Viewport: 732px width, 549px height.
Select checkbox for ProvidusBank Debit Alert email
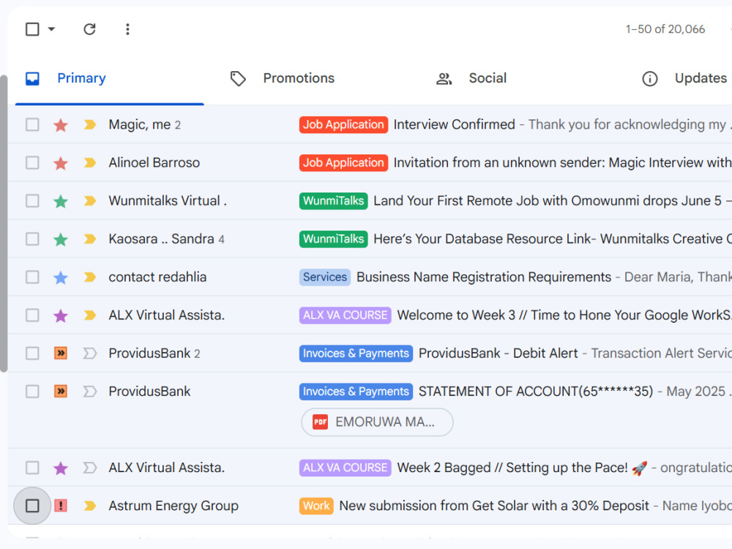click(x=32, y=354)
